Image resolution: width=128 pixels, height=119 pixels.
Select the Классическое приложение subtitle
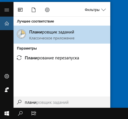(52, 38)
